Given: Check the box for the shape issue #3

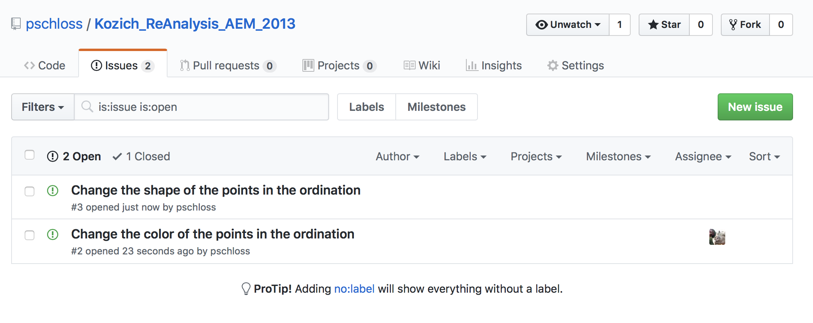Looking at the screenshot, I should (30, 191).
